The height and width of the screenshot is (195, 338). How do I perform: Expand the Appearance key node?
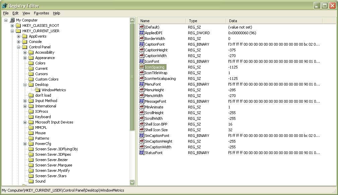pyautogui.click(x=25, y=58)
